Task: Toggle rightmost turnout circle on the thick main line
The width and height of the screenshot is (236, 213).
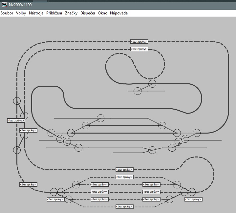Action: (197, 133)
